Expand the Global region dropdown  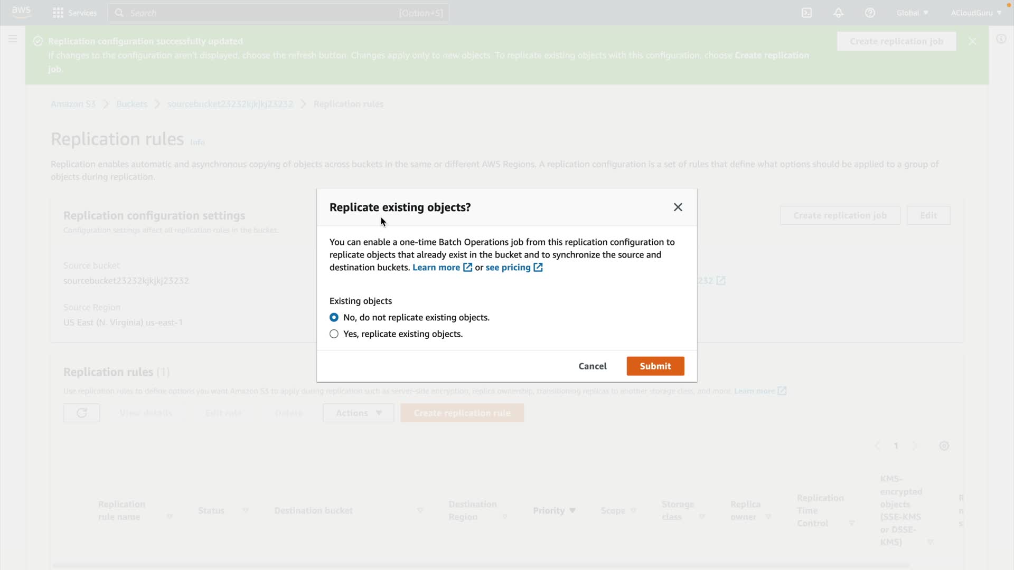coord(912,13)
